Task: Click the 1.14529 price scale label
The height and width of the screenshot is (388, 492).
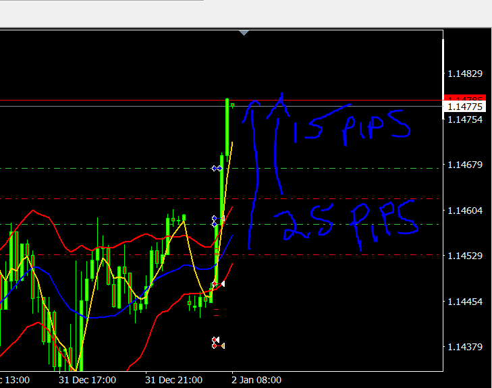Action: (x=465, y=256)
